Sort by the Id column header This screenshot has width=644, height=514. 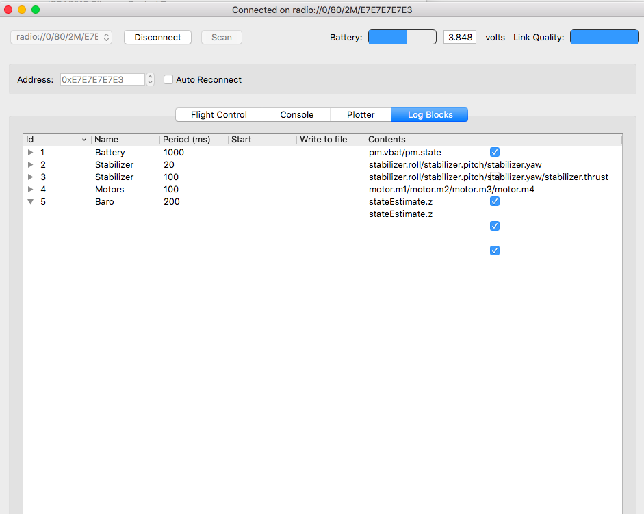(x=55, y=140)
